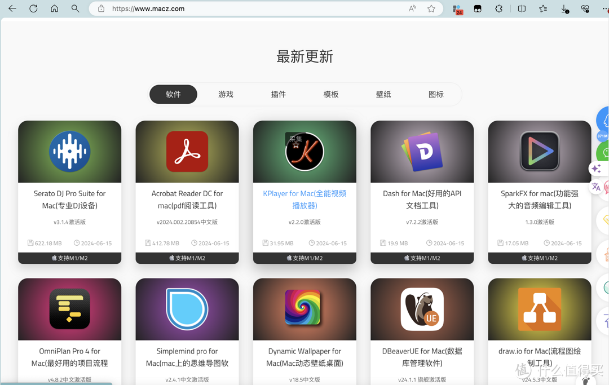Click v2024.002.20854中文版 version text
Viewport: 609px width, 385px height.
point(187,222)
